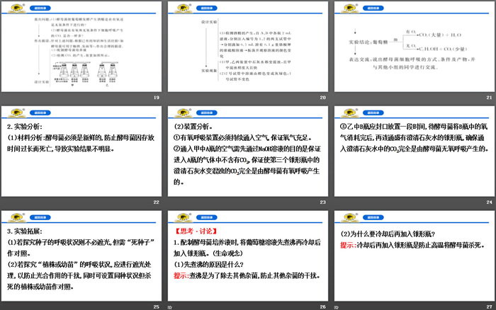This screenshot has width=496, height=310.
Task: Click the red 提示 label on slide 26
Action: [181, 276]
